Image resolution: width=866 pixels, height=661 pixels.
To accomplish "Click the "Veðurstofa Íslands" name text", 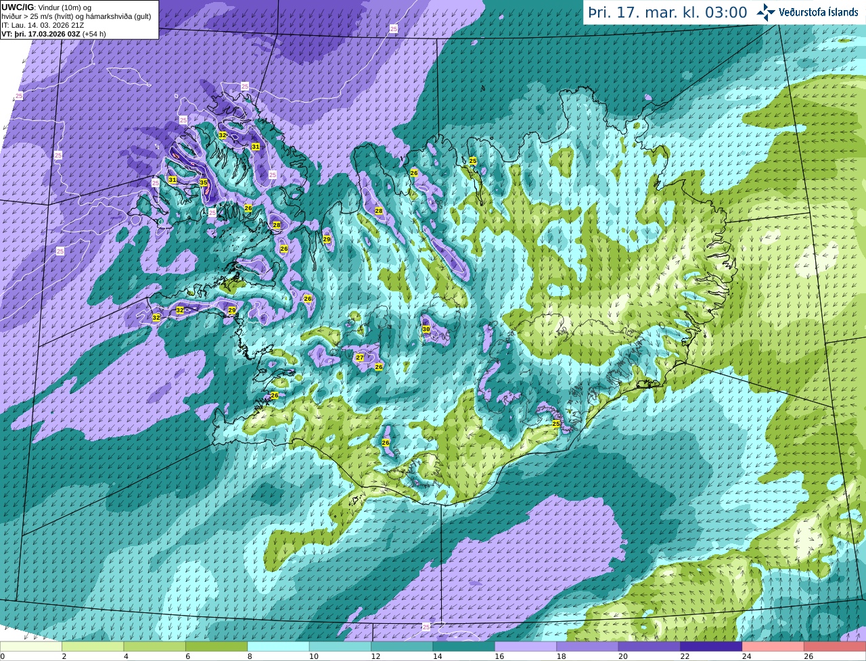I will tap(819, 12).
